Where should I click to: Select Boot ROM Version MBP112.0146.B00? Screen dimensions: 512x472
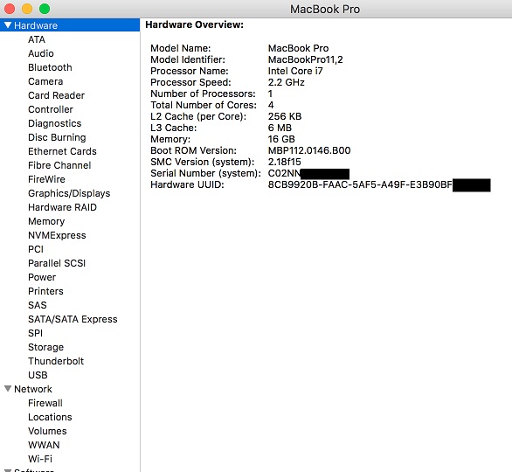309,150
